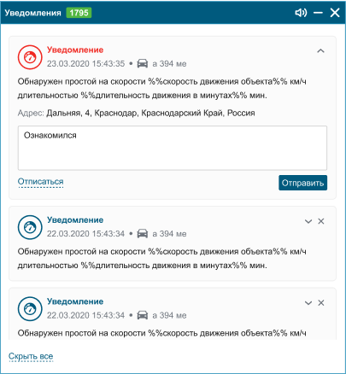
Task: Click the red speedometer icon of first notification
Action: pos(30,57)
